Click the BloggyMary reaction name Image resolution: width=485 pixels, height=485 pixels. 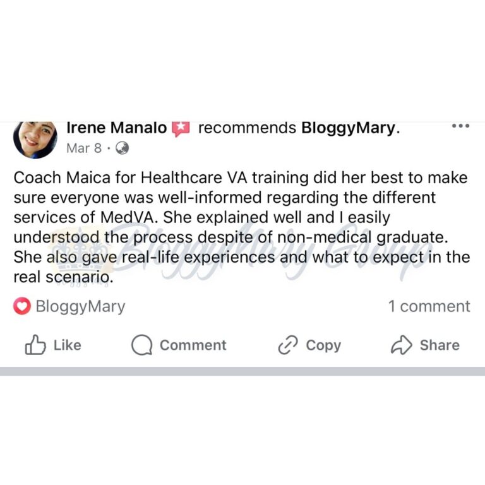pyautogui.click(x=80, y=307)
